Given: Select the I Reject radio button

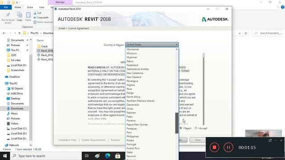Looking at the screenshot, I should click(x=181, y=128).
